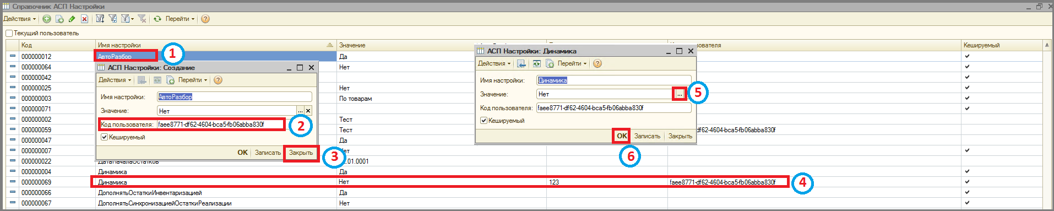Image resolution: width=1054 pixels, height=211 pixels.
Task: Click the Кешируемый column header
Action: pyautogui.click(x=1002, y=45)
